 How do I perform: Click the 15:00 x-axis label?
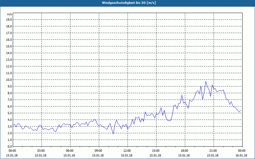tap(156, 151)
